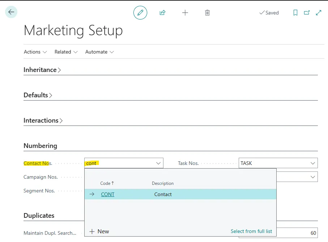This screenshot has width=328, height=242.
Task: Click the Maintain Dupl. Search label
Action: 50,233
